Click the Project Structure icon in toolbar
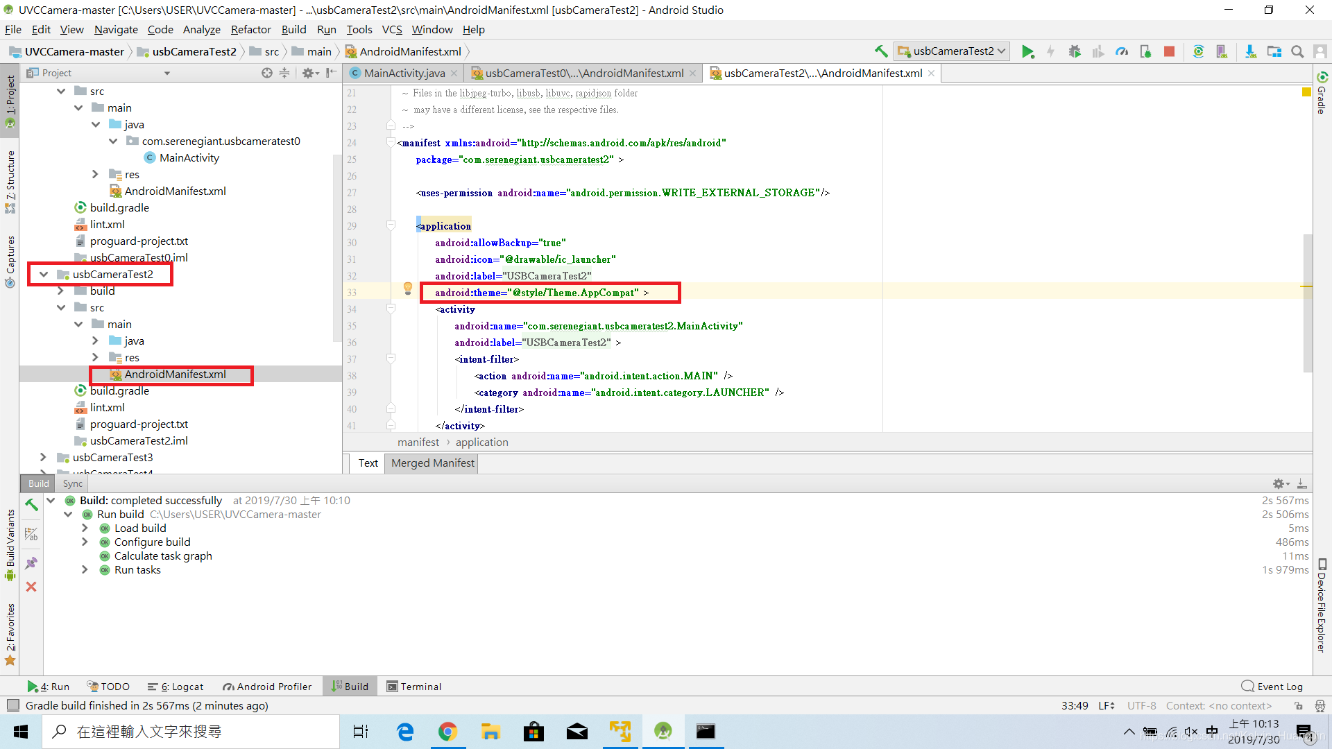The width and height of the screenshot is (1332, 749). pyautogui.click(x=1274, y=51)
